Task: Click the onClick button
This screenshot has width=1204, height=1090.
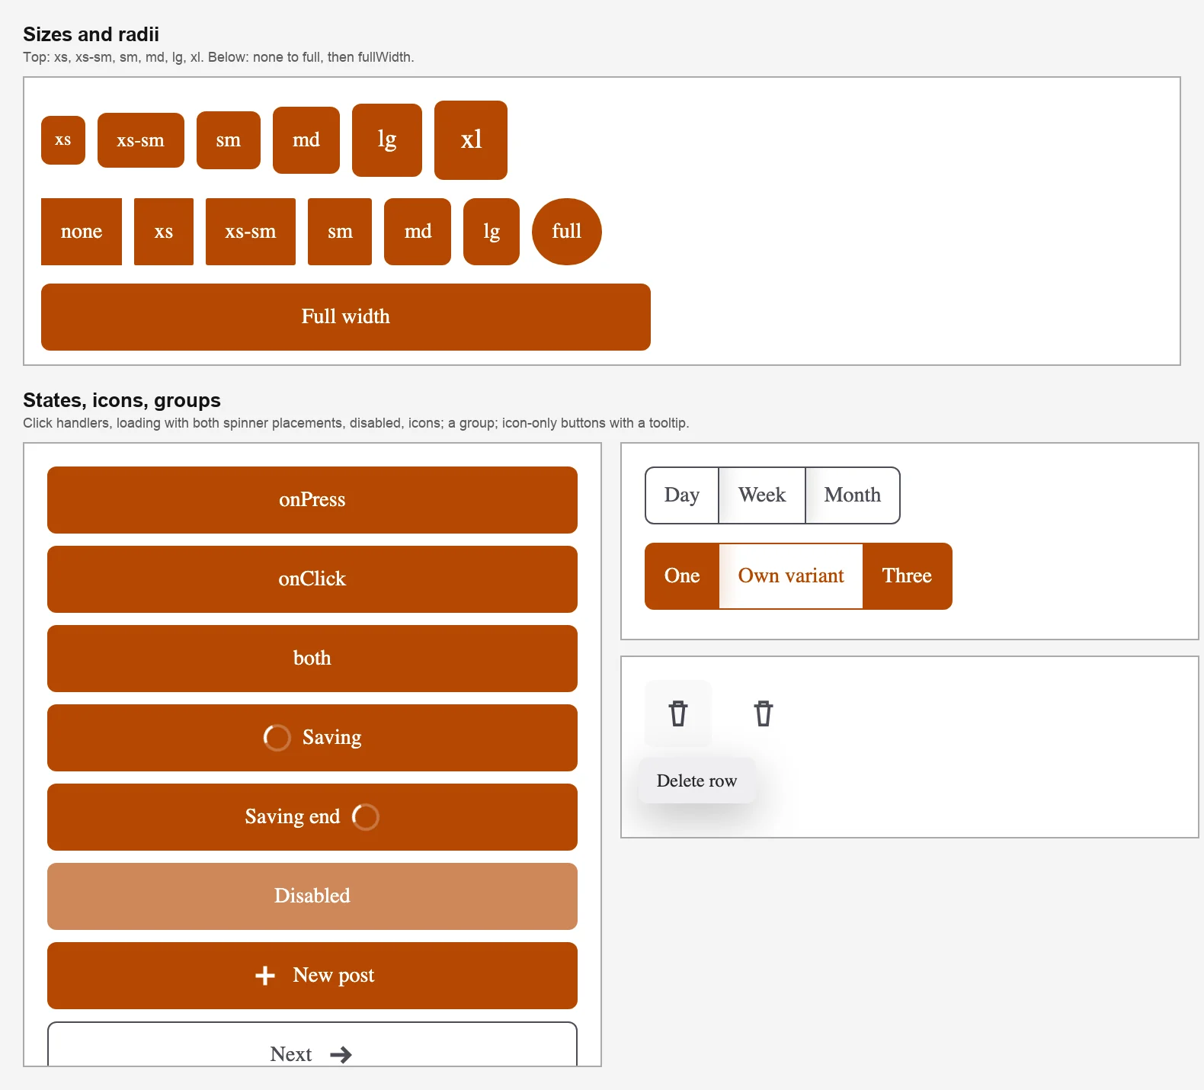Action: tap(312, 579)
